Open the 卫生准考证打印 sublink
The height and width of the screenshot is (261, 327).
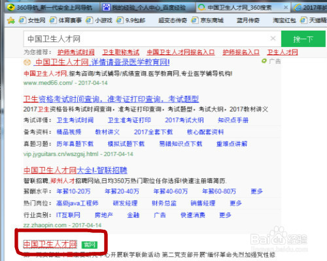pyautogui.click(x=129, y=120)
